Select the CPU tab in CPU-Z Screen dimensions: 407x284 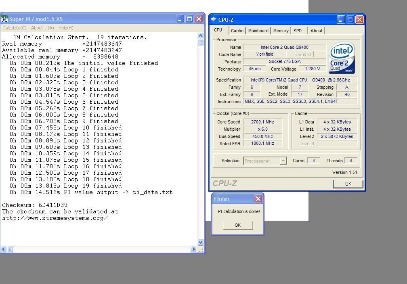(218, 30)
